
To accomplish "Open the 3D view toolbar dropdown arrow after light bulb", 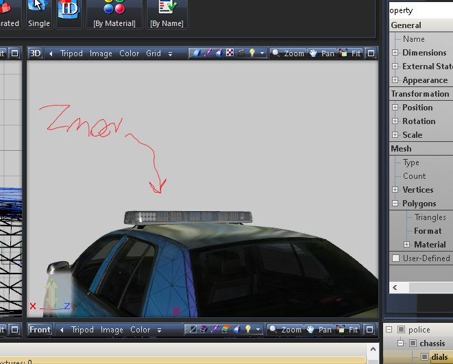I will coord(262,53).
